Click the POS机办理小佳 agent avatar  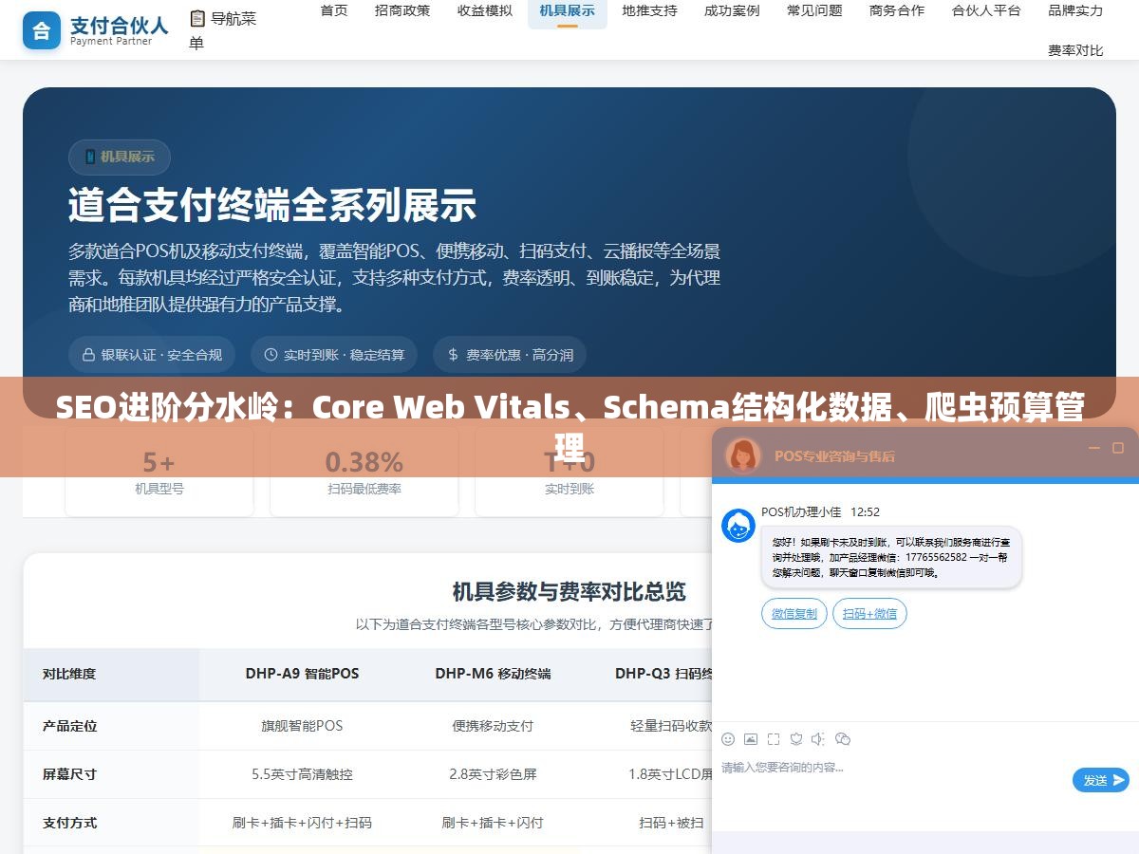(x=738, y=526)
